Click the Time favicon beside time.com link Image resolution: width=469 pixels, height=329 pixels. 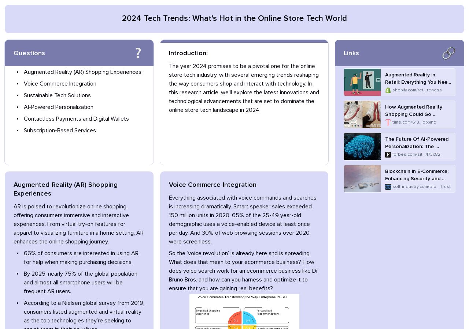pyautogui.click(x=388, y=122)
